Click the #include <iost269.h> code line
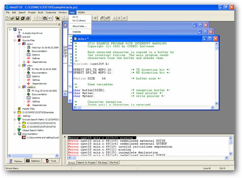Viewport: 242px width, 178px height. coord(91,64)
